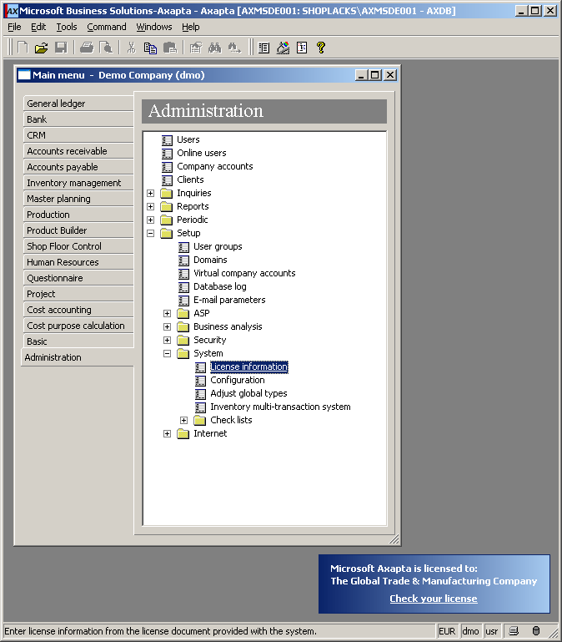The height and width of the screenshot is (642, 562).
Task: Click the Main menu window title icon
Action: (x=24, y=75)
